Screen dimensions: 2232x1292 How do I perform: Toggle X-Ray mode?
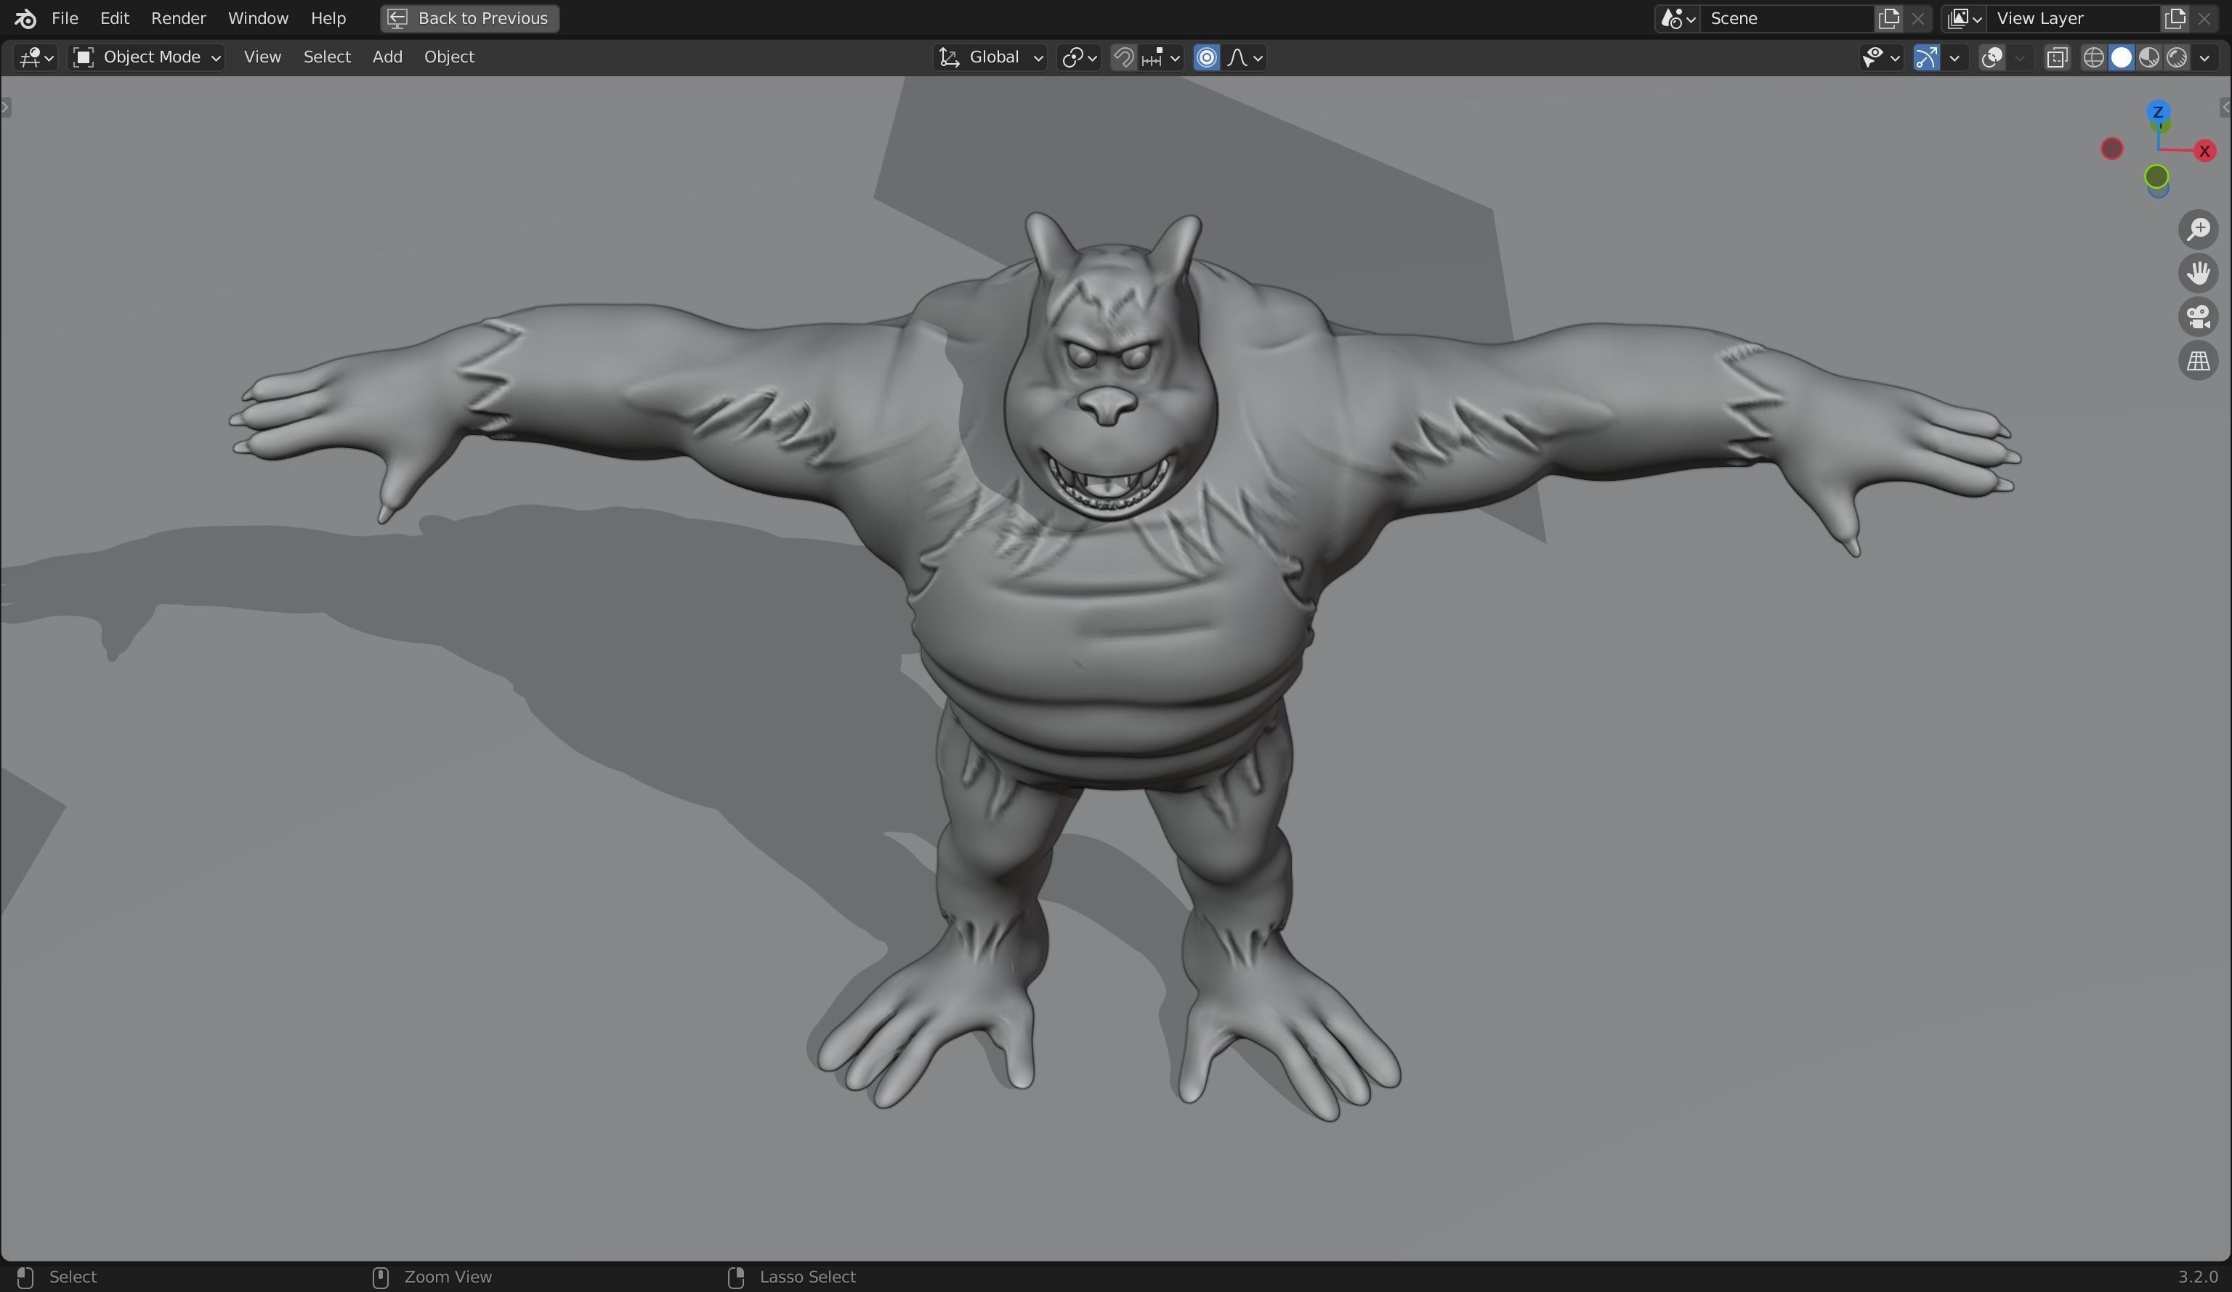pyautogui.click(x=2057, y=57)
